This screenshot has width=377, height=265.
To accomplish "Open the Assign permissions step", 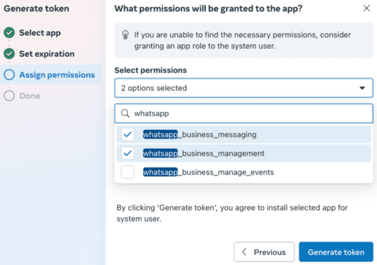I will 51,75.
